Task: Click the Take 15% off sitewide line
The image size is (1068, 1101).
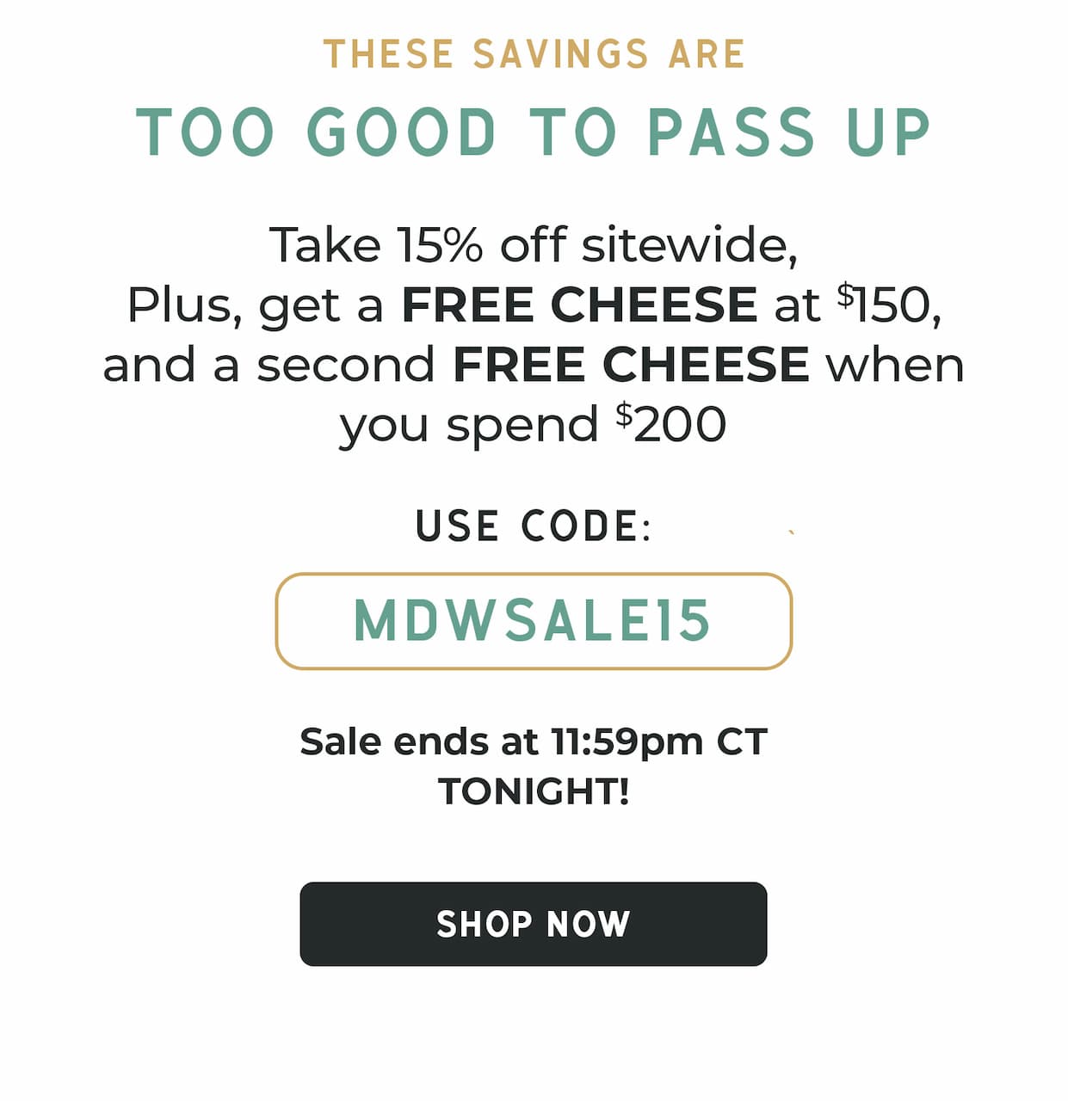Action: 534,246
